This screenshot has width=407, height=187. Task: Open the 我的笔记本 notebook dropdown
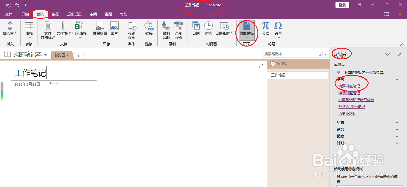46,55
